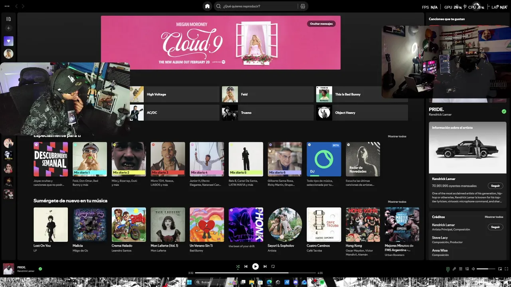Go forward with the right arrow
511x287 pixels.
[x=23, y=6]
